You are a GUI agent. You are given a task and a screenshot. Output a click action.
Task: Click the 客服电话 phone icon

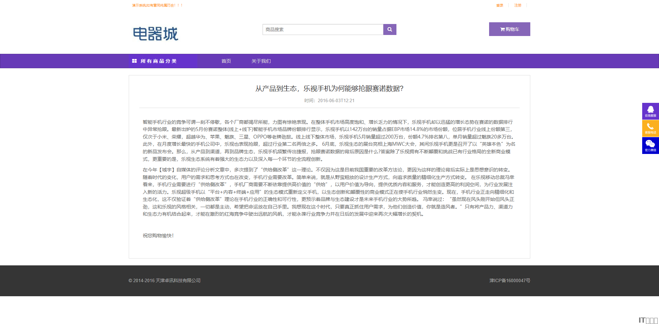click(x=650, y=129)
